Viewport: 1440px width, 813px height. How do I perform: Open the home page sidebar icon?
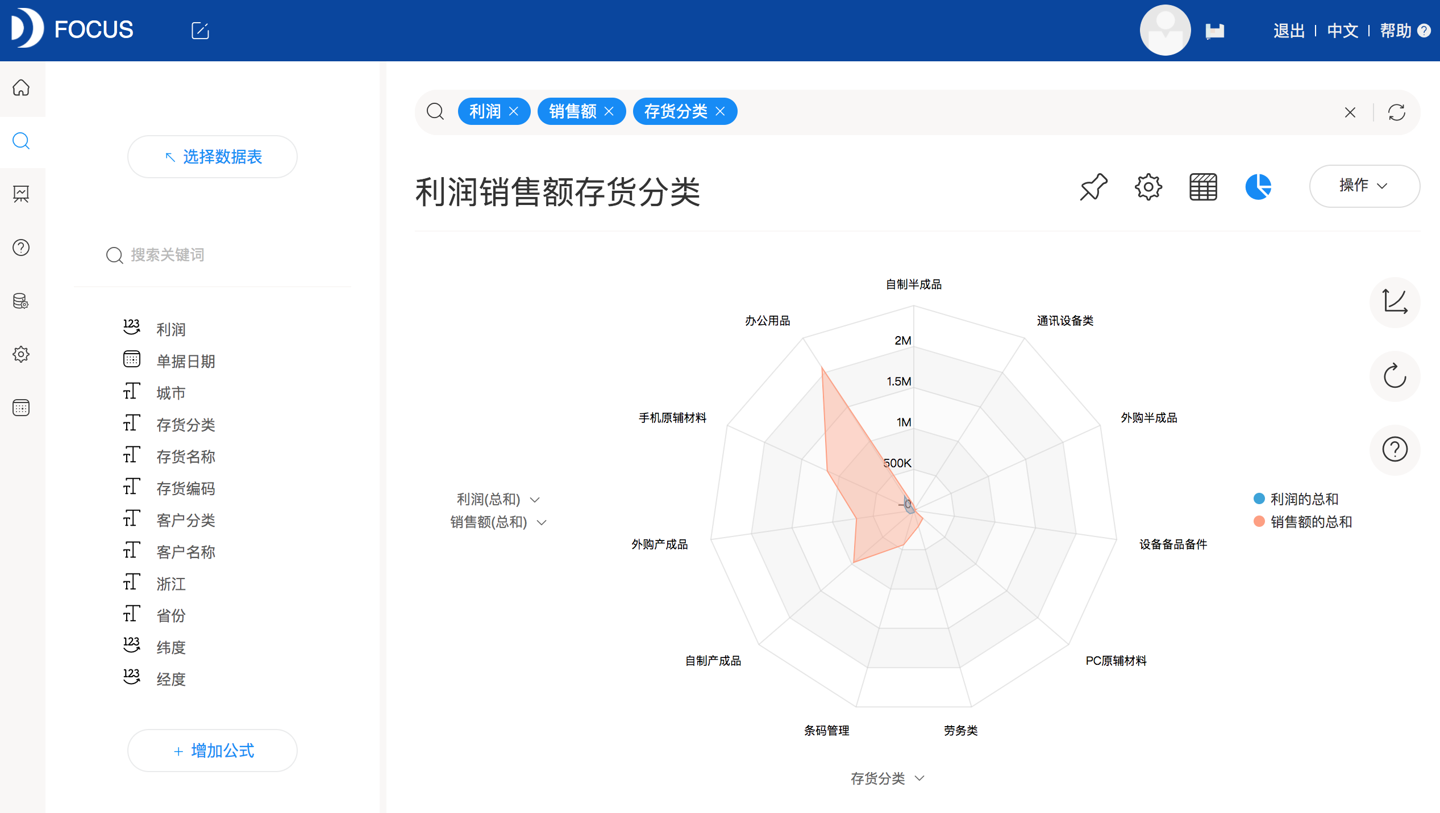click(21, 88)
